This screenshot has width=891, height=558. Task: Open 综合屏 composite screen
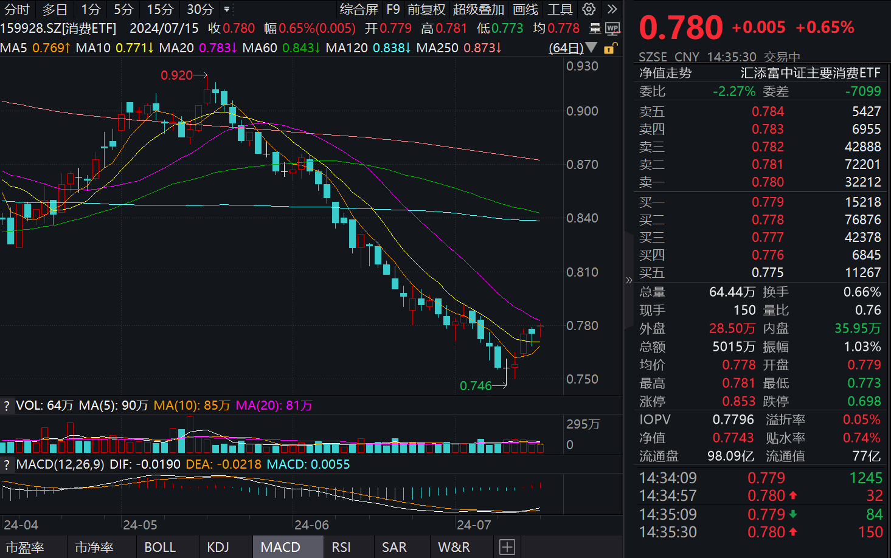click(x=359, y=9)
